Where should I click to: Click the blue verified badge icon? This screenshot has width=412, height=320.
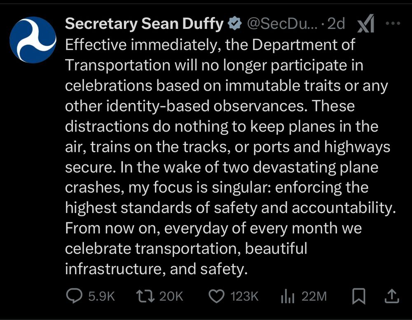click(234, 23)
